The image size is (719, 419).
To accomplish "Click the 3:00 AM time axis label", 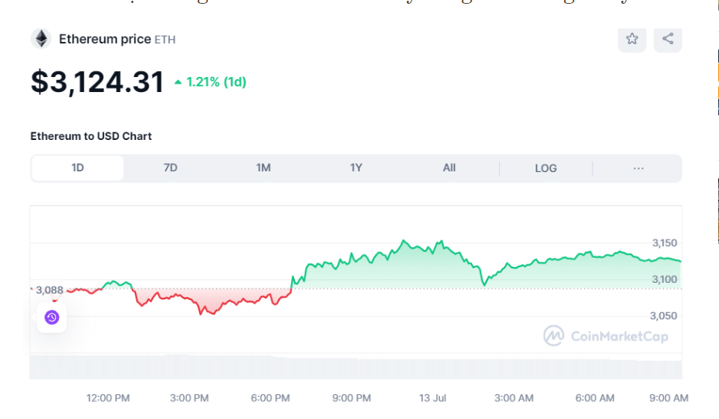I will pyautogui.click(x=513, y=398).
